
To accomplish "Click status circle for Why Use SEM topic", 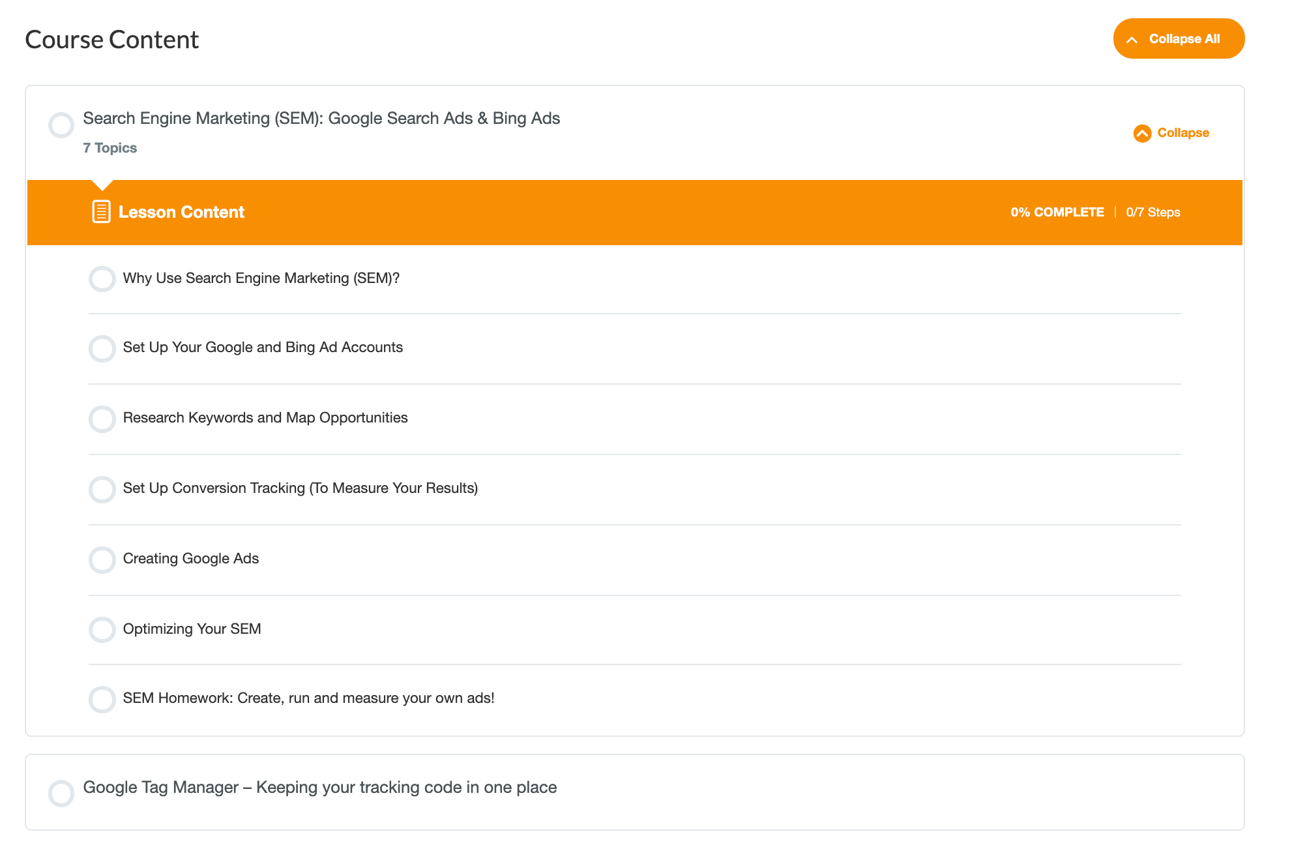I will click(102, 279).
